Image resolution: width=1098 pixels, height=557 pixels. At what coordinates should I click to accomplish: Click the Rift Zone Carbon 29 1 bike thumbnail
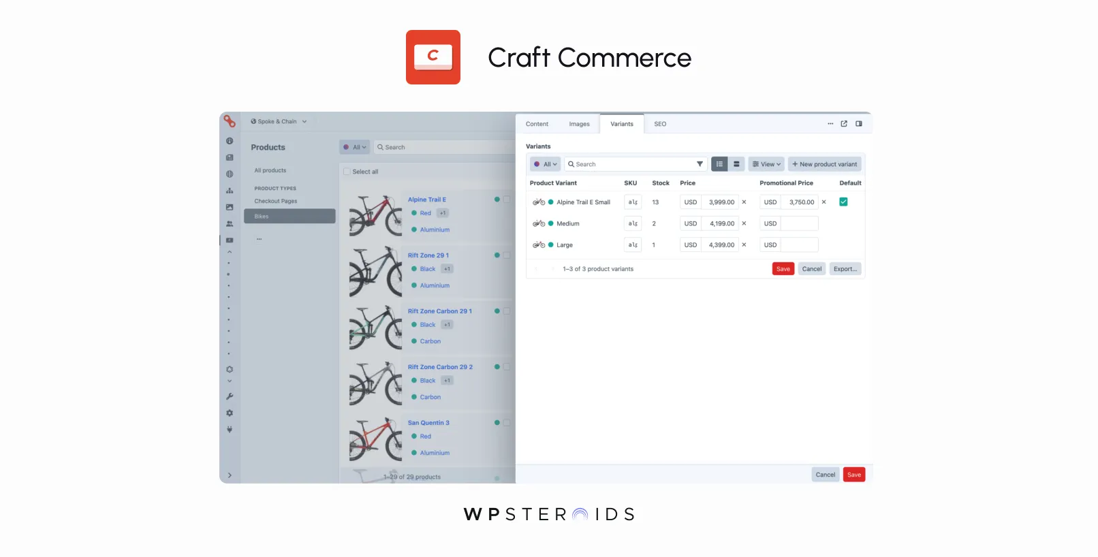click(x=375, y=328)
